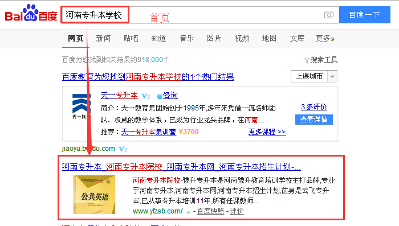Open the 3条评价 reviews link
Image resolution: width=399 pixels, height=226 pixels.
pos(314,107)
